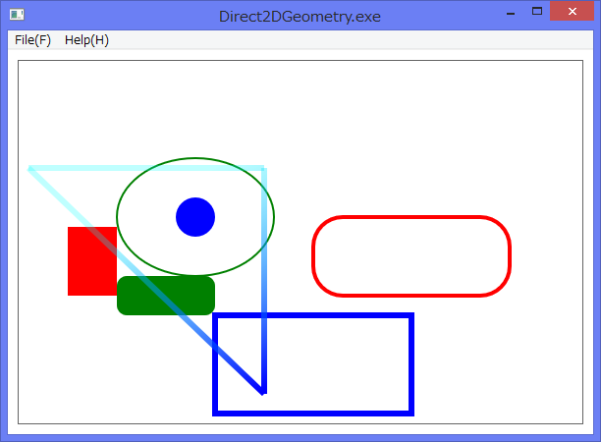
Task: Open the Help(H) menu
Action: click(86, 40)
